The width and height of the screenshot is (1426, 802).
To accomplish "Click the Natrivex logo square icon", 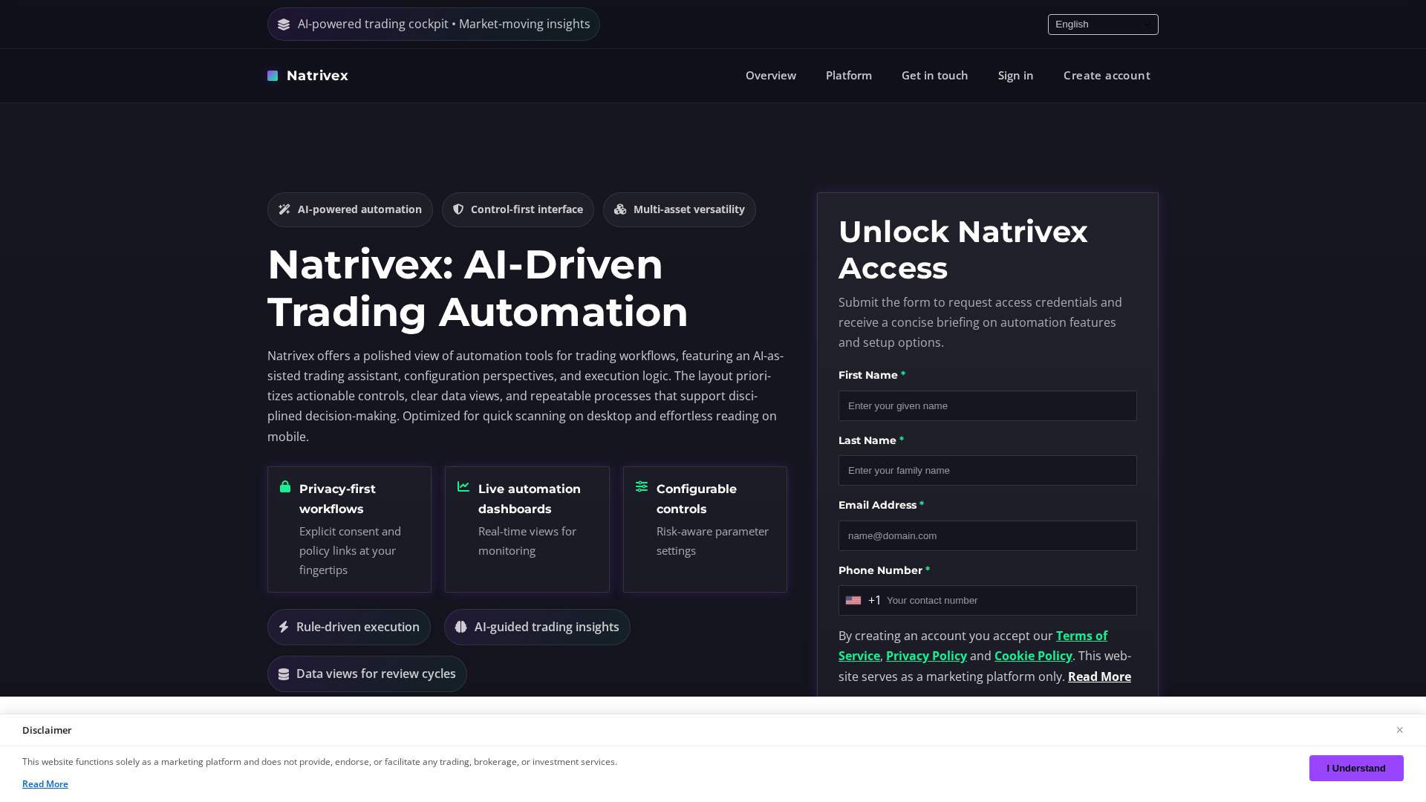I will [x=273, y=76].
